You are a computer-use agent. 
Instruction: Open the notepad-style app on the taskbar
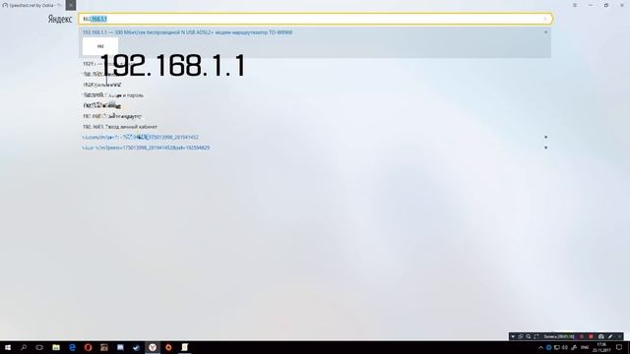[184, 347]
